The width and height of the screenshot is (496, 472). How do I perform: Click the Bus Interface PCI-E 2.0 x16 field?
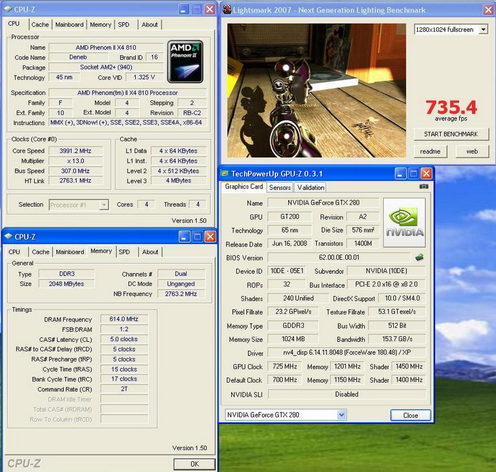pyautogui.click(x=386, y=285)
